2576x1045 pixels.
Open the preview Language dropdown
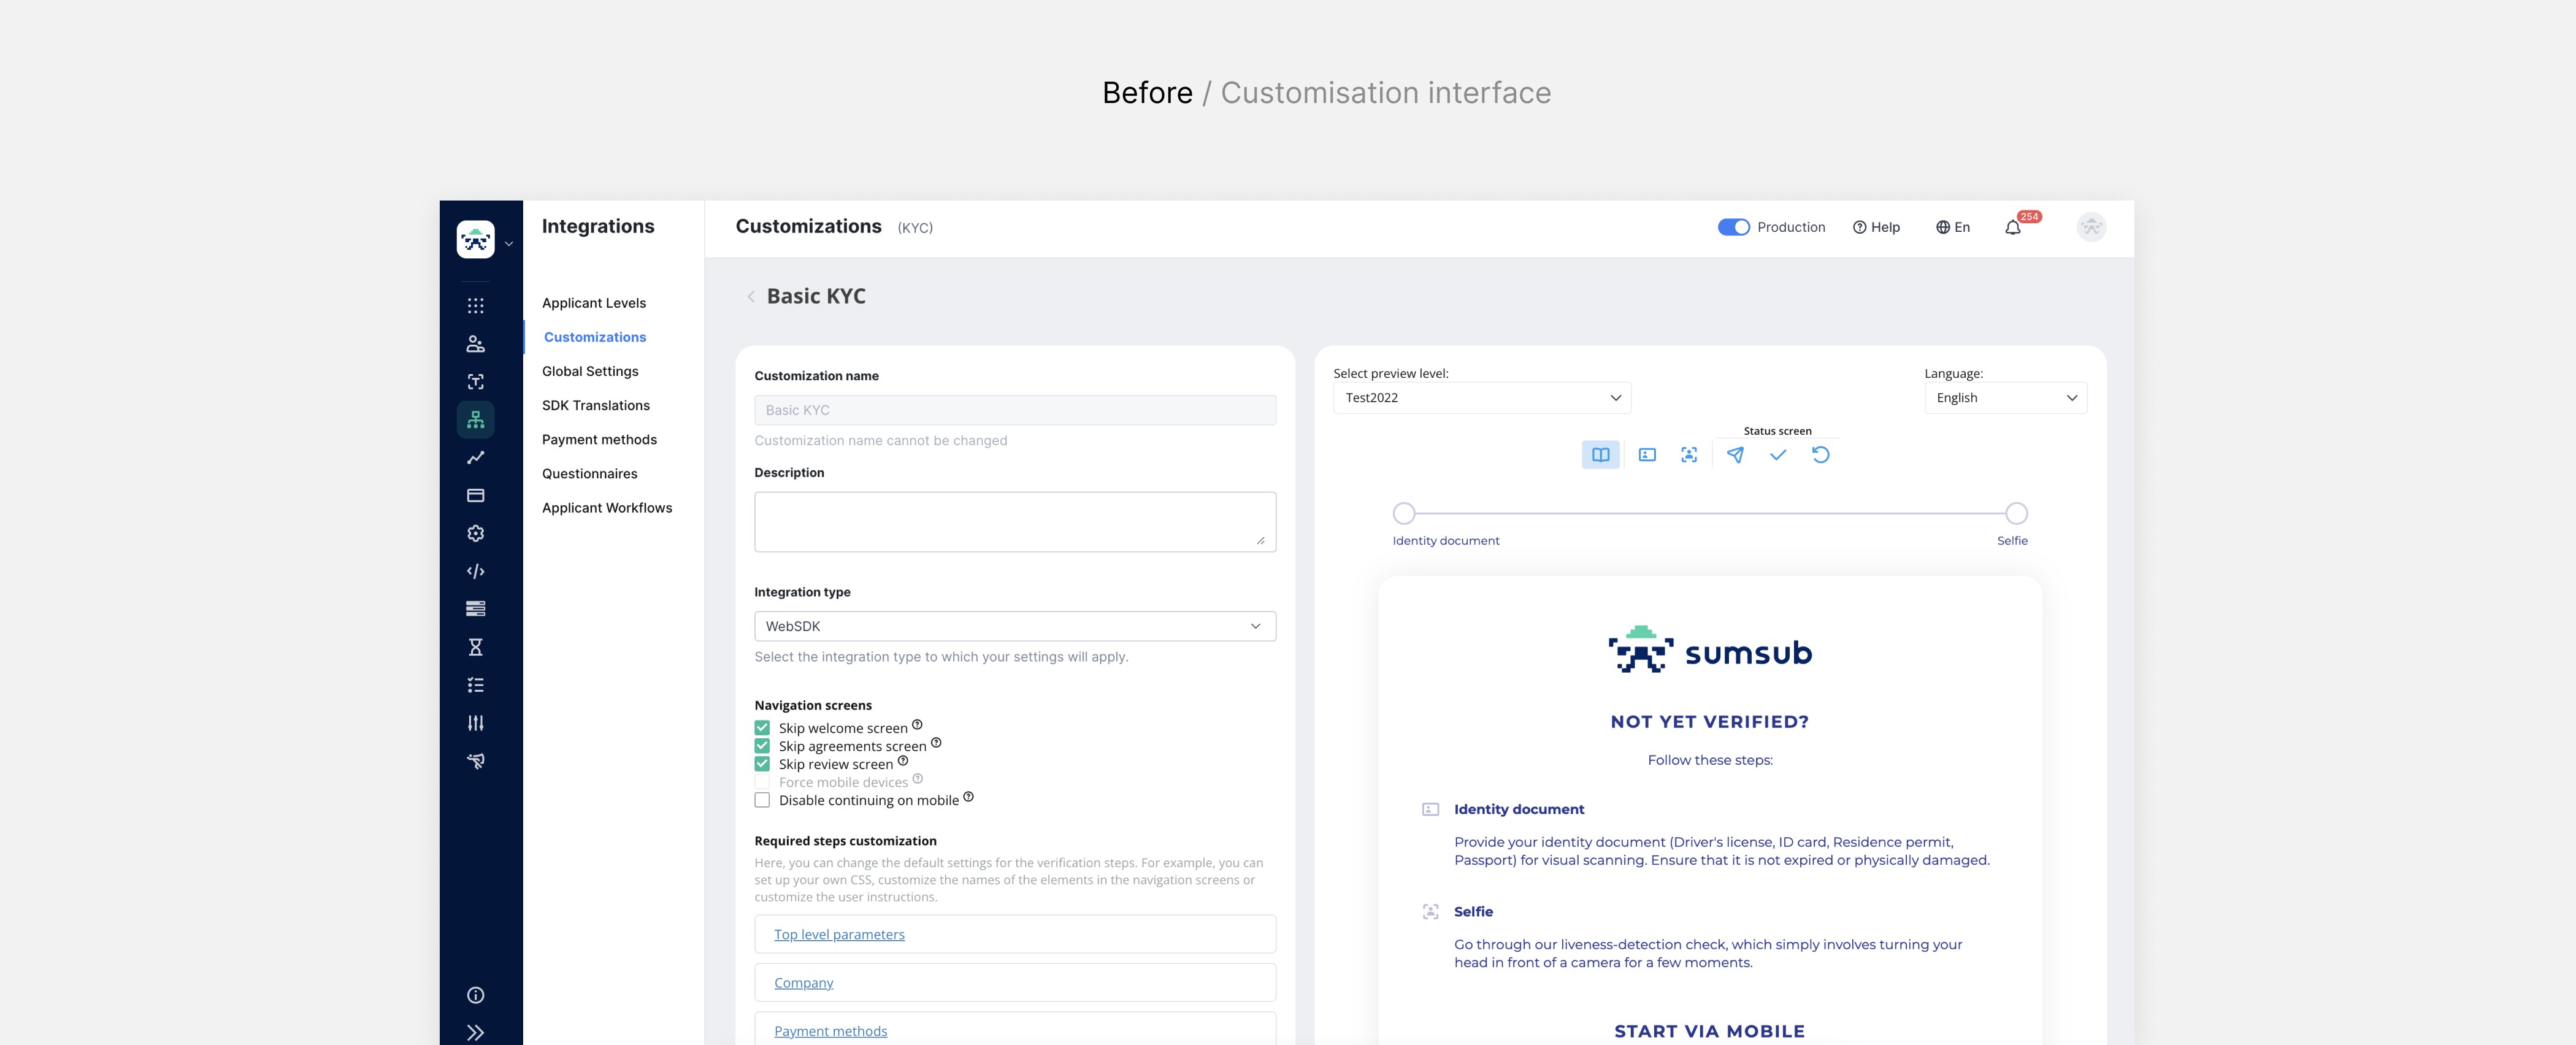click(2005, 398)
